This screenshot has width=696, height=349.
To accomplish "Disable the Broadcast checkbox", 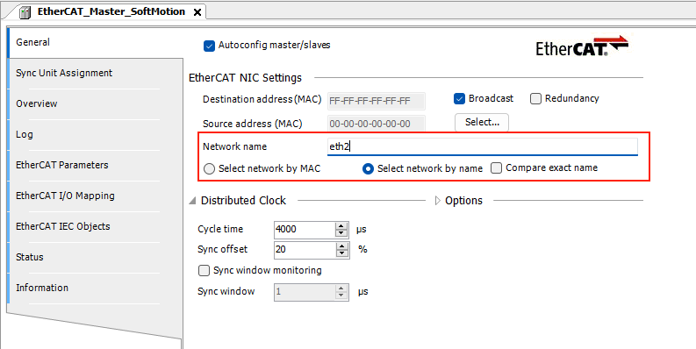I will click(x=459, y=99).
